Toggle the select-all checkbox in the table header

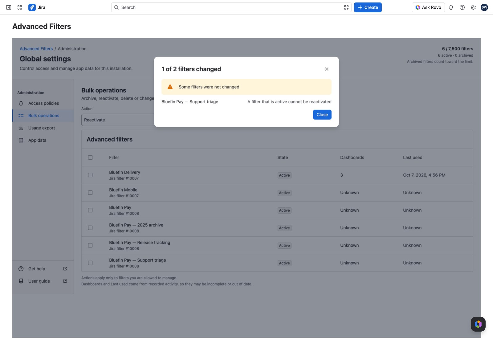(x=90, y=157)
